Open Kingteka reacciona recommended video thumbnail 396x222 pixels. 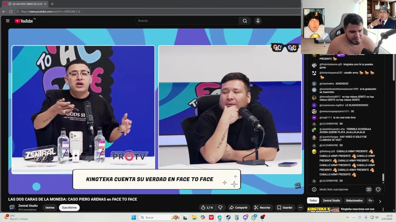(323, 210)
